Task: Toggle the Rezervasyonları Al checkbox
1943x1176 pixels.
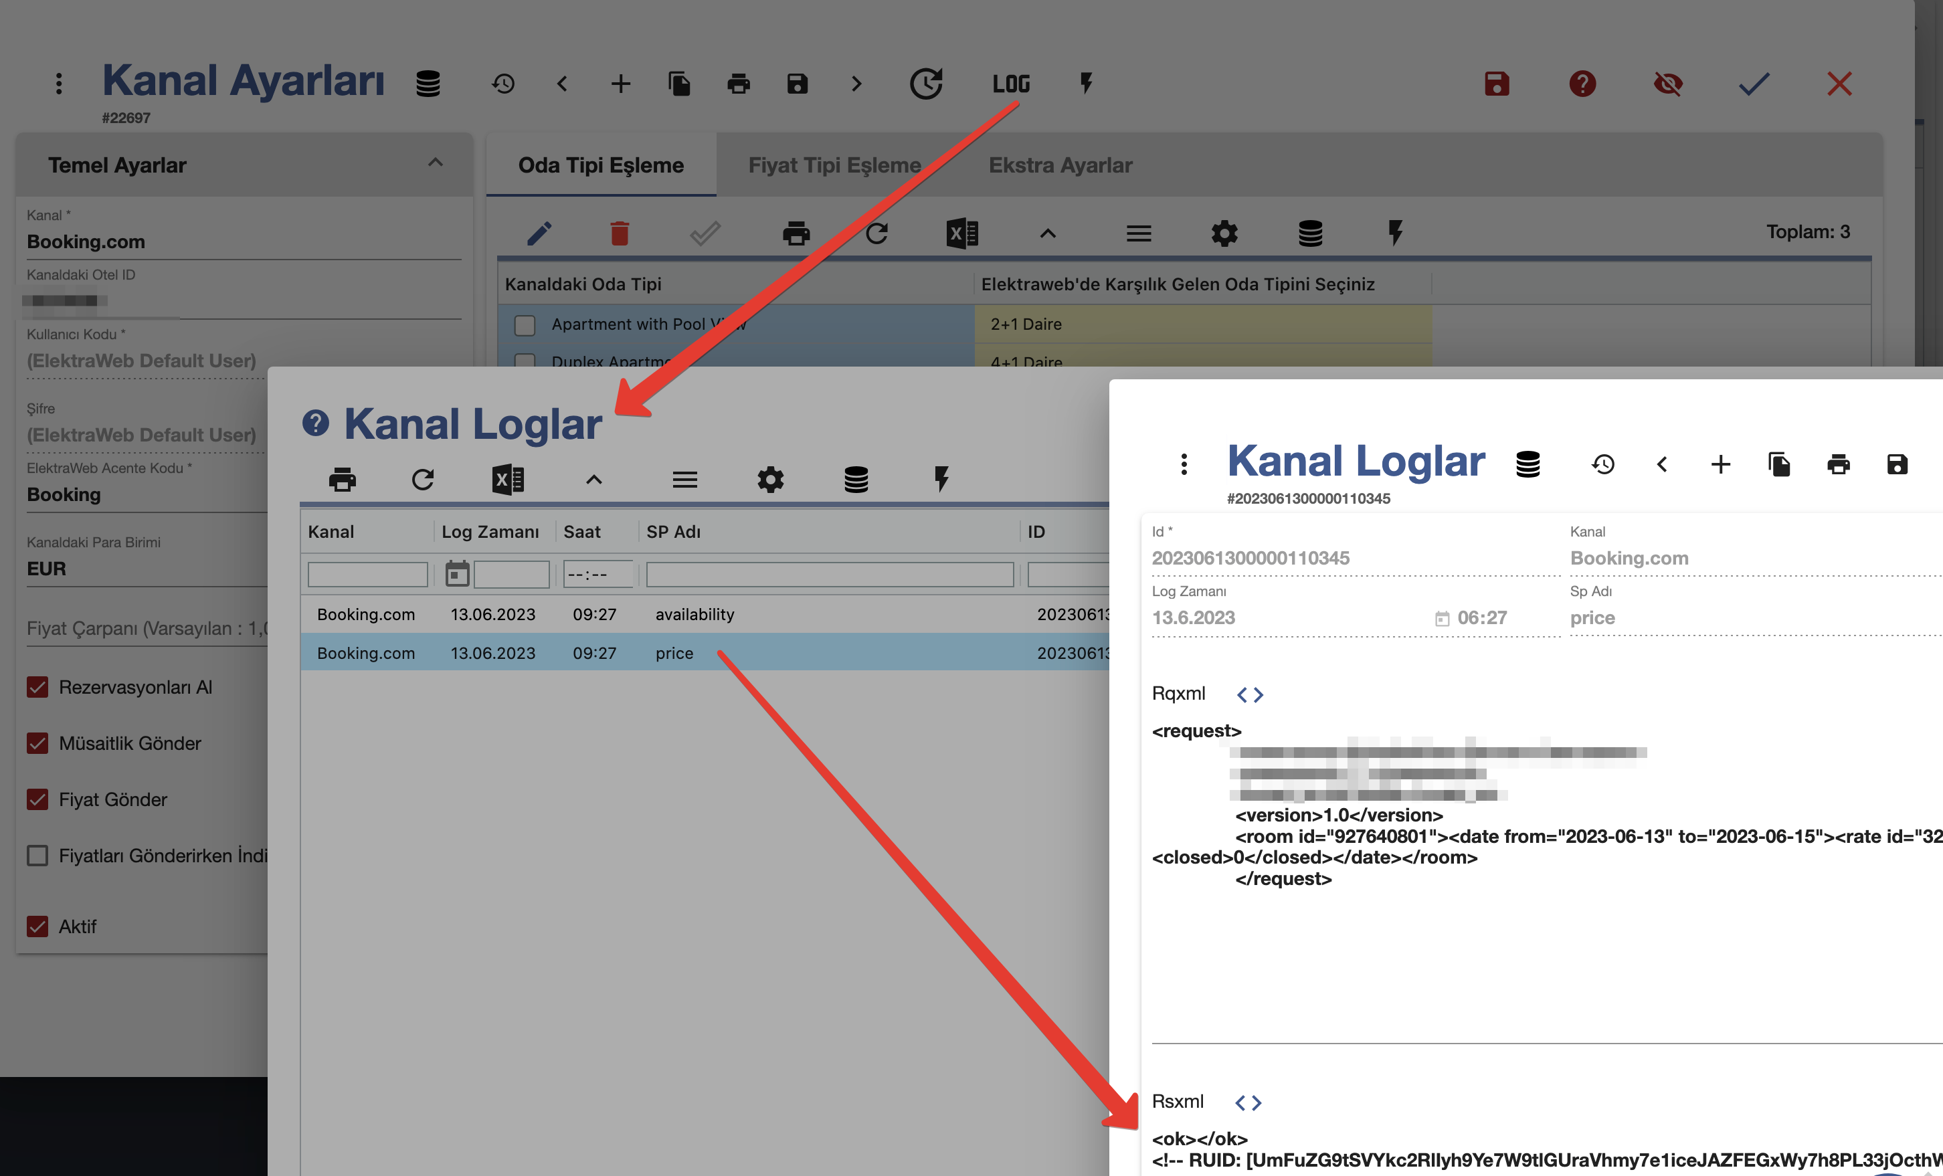Action: pyautogui.click(x=38, y=687)
